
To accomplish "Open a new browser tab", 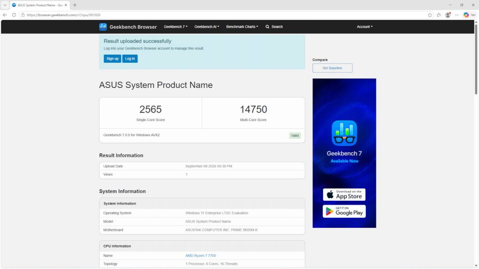I will click(75, 5).
